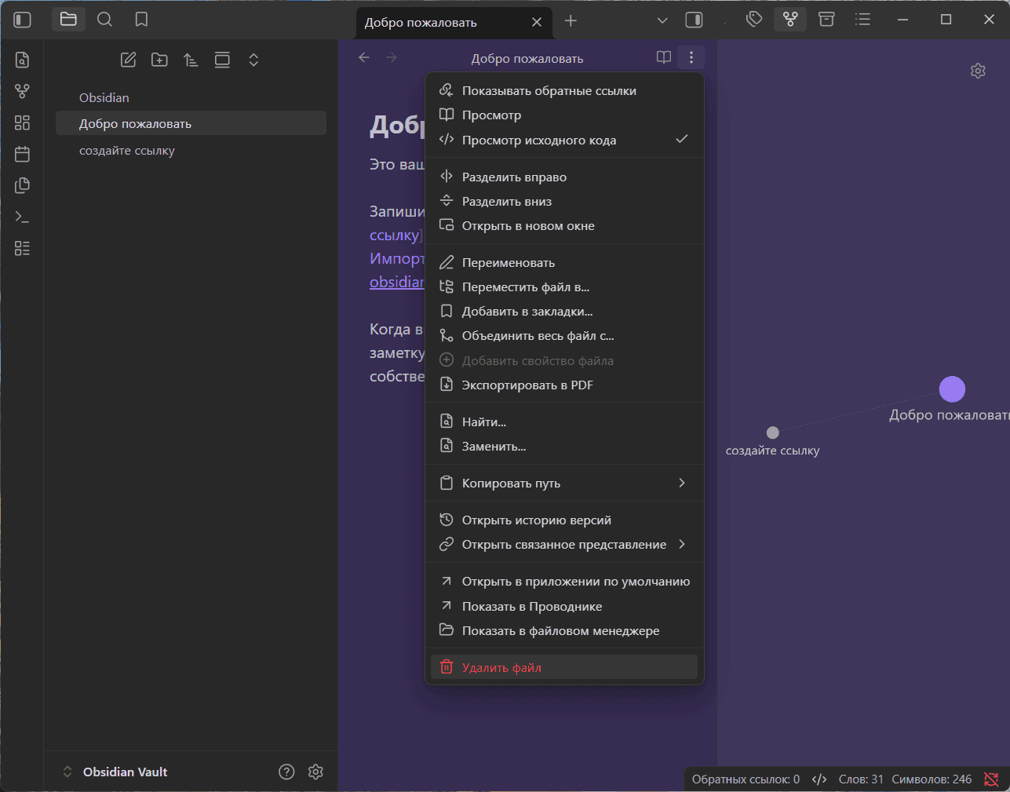Viewport: 1010px width, 792px height.
Task: Change sort order icon in explorer
Action: (191, 60)
